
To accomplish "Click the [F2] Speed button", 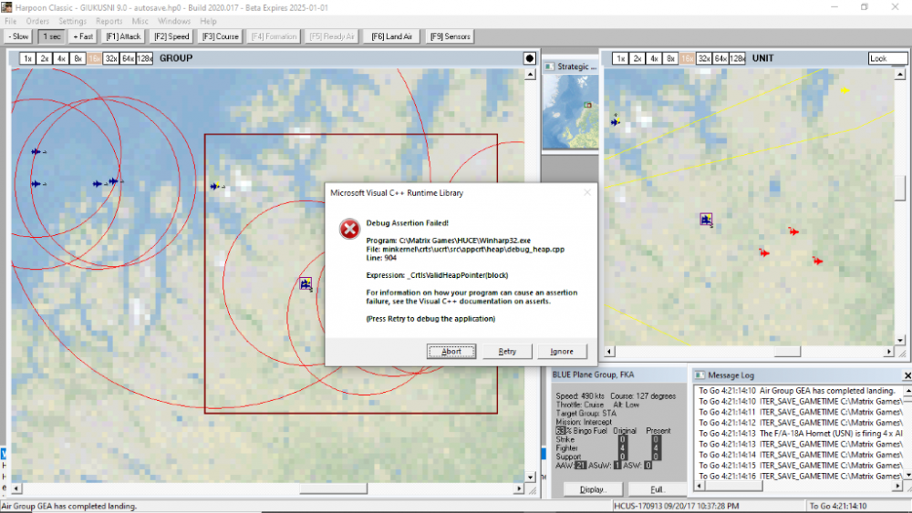I will click(171, 36).
